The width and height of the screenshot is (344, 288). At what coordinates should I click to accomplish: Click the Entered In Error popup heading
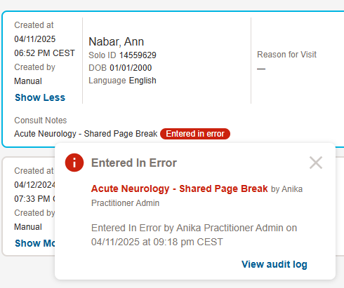pyautogui.click(x=134, y=163)
